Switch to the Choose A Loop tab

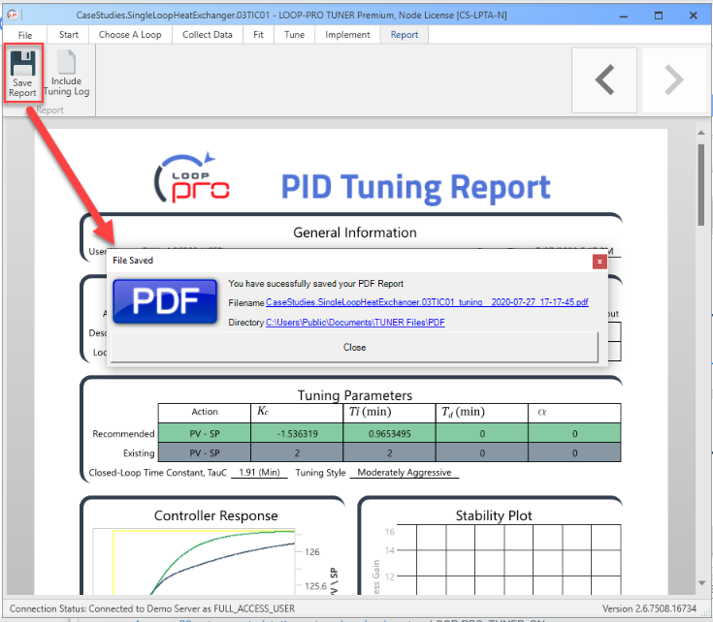130,35
